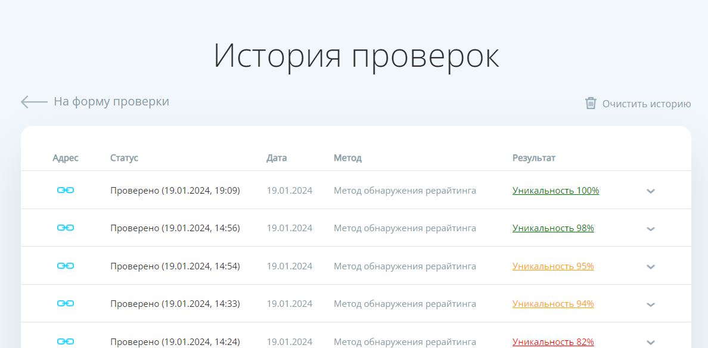708x348 pixels.
Task: Expand details for the 95% uniqueness row
Action: click(651, 267)
